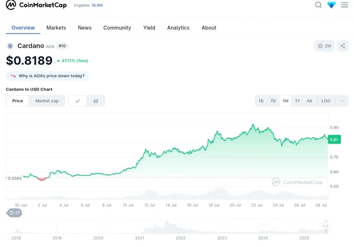
Task: Click the #10 rank badge
Action: 62,46
